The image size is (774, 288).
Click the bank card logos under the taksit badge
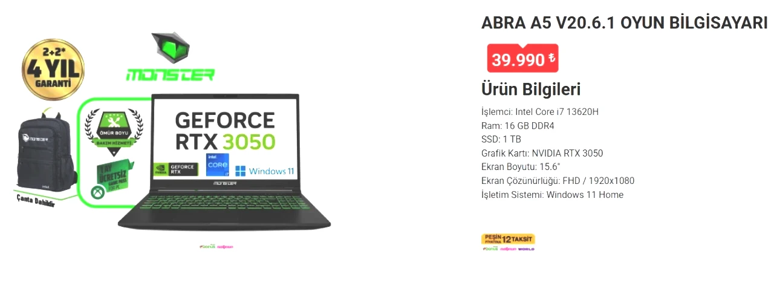click(508, 249)
